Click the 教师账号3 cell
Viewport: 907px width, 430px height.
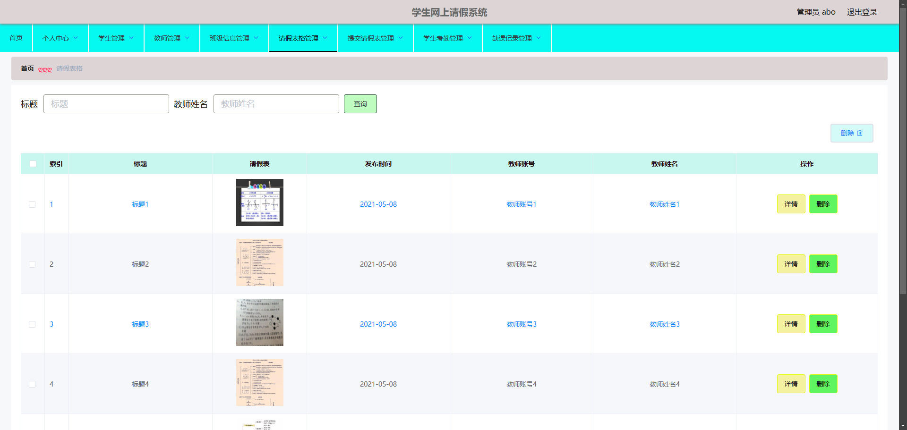[522, 324]
